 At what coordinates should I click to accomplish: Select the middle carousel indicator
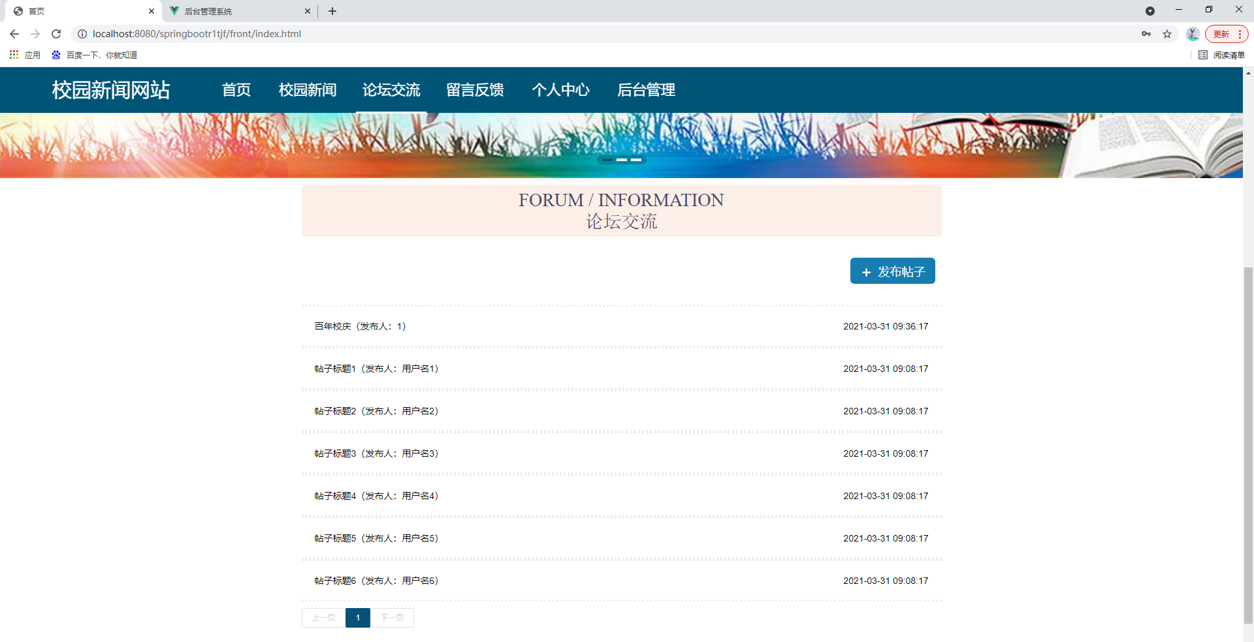pyautogui.click(x=622, y=160)
